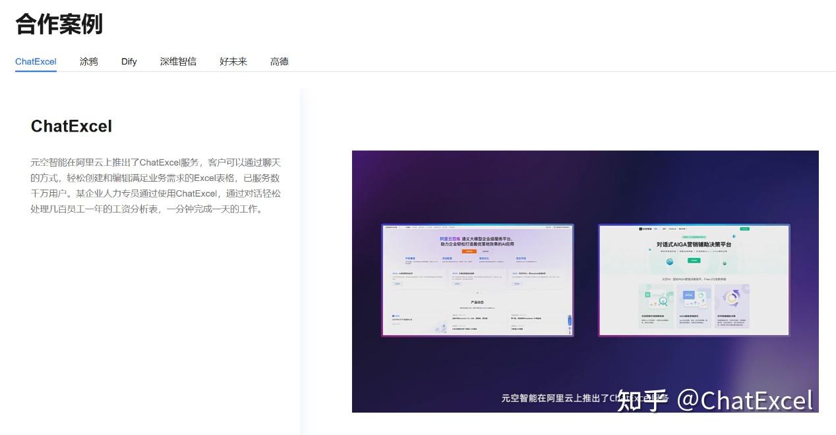The image size is (836, 435).
Task: Click the ChatExcel case title
Action: click(71, 126)
